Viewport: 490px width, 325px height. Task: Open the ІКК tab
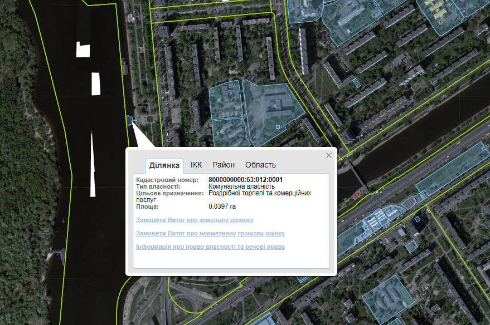(x=196, y=165)
